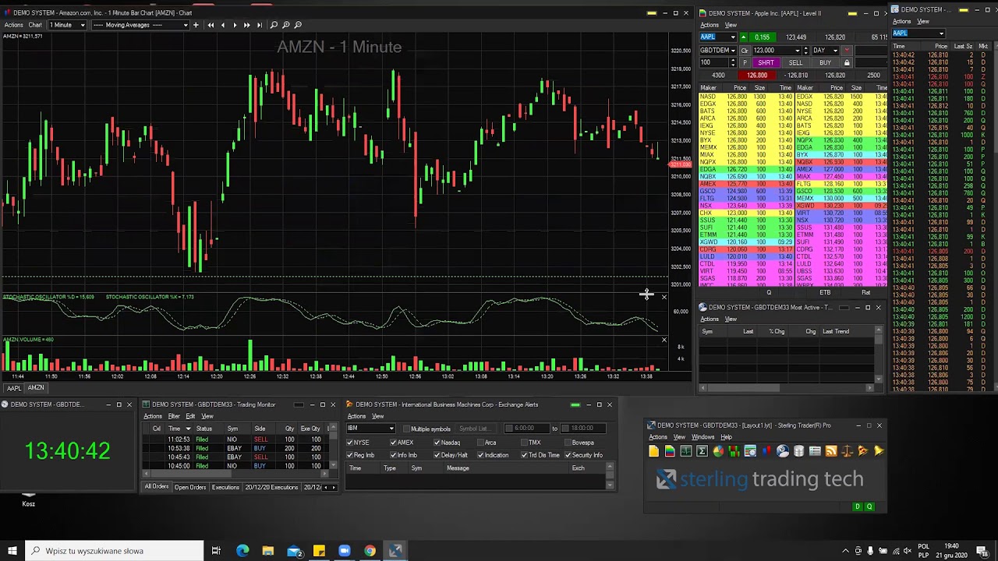Toggle the Reg Imb alert checkbox

350,455
